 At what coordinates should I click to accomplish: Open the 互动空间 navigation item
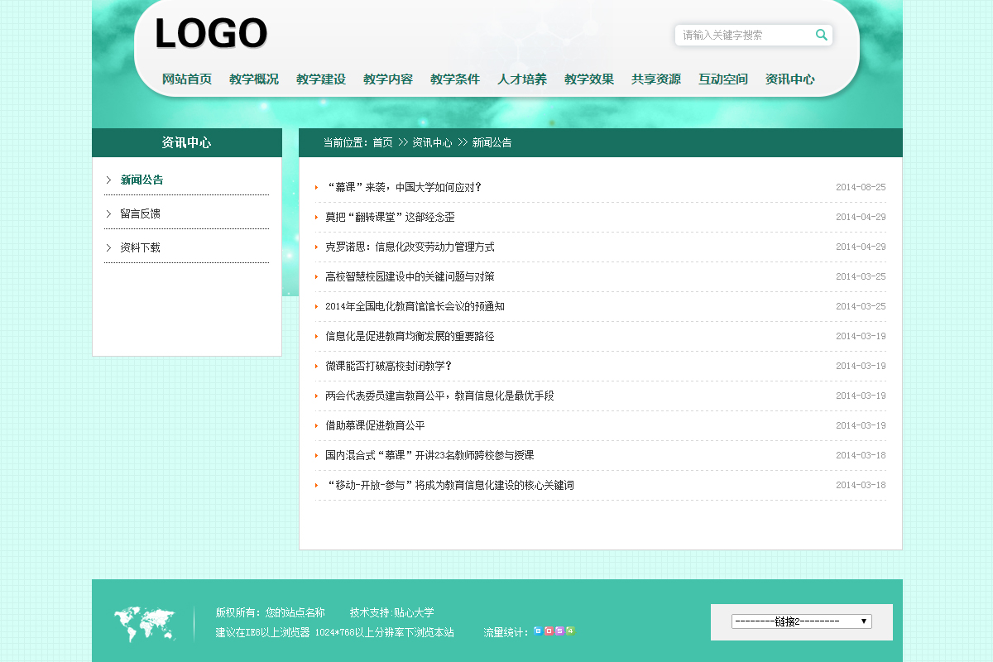click(x=722, y=79)
